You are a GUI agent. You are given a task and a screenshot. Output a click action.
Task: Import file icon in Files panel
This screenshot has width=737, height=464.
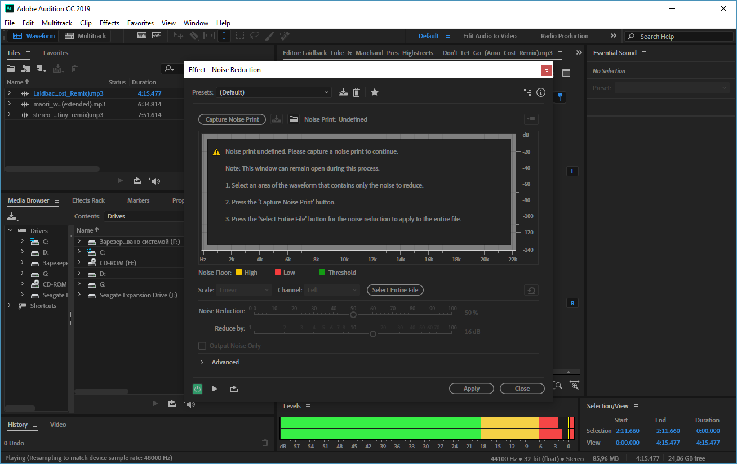[26, 69]
